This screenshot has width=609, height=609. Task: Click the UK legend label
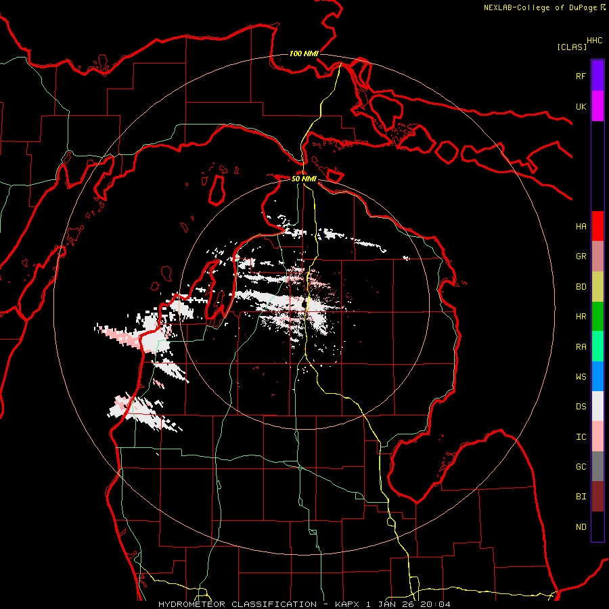581,106
